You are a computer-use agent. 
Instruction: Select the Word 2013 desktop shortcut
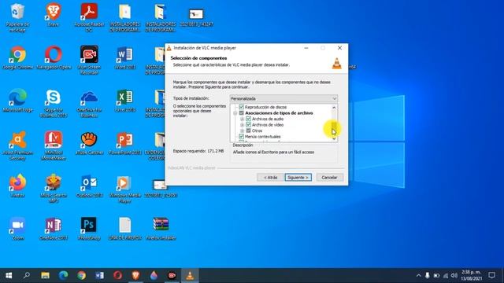coord(125,57)
